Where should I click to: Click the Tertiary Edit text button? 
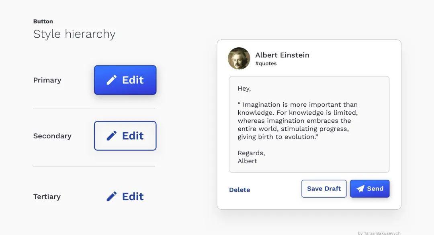(x=125, y=197)
